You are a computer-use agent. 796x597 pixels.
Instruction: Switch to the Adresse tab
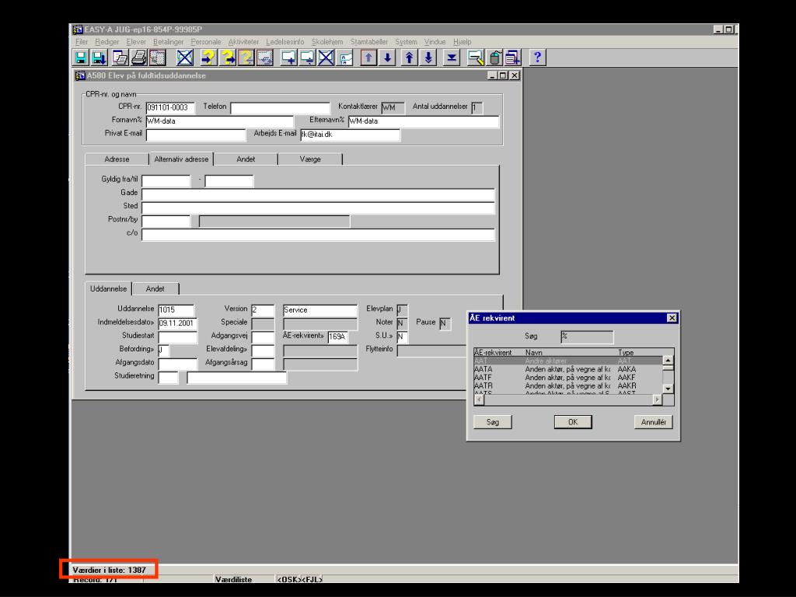click(117, 159)
